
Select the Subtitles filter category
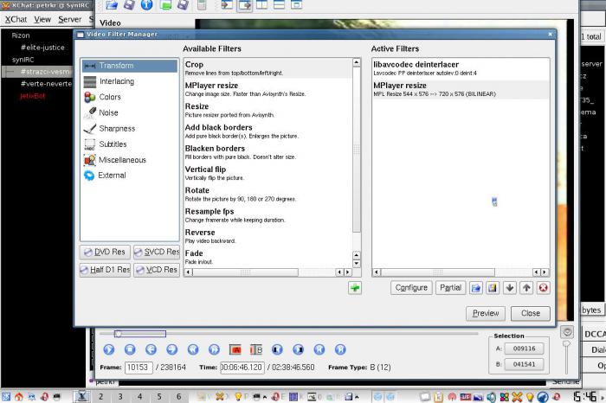[130, 144]
